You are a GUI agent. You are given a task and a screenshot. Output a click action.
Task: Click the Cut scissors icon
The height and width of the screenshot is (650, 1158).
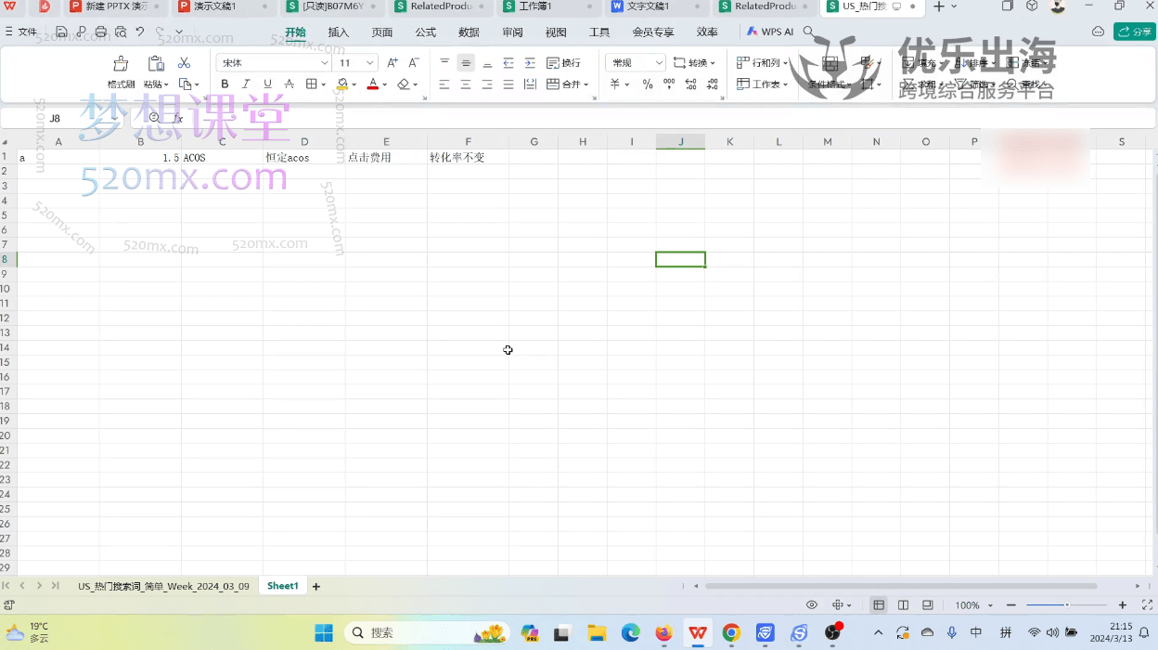[x=184, y=63]
